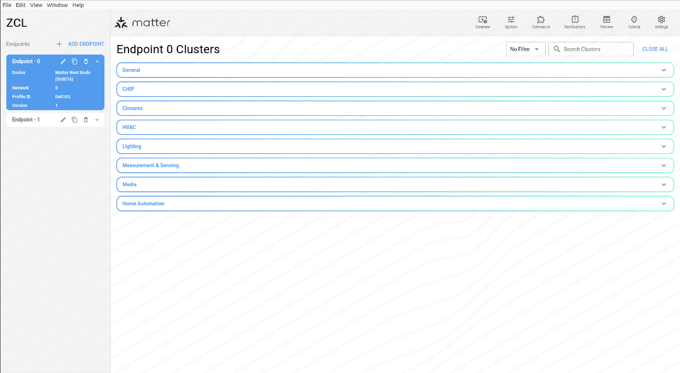
Task: Open the Preview icon
Action: 607,20
